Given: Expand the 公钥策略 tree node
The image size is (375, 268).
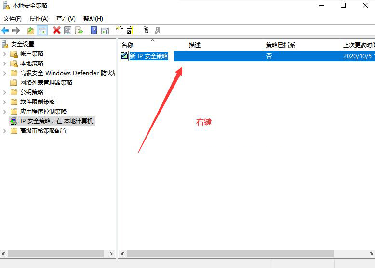Looking at the screenshot, I should coord(4,92).
